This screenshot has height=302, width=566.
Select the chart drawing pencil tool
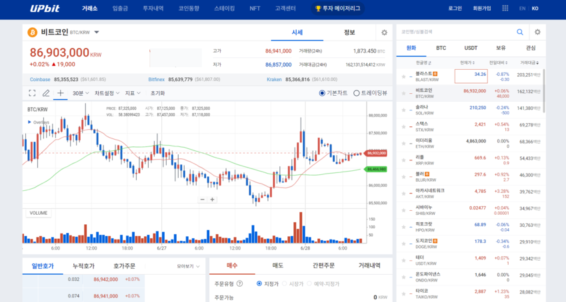[x=46, y=93]
